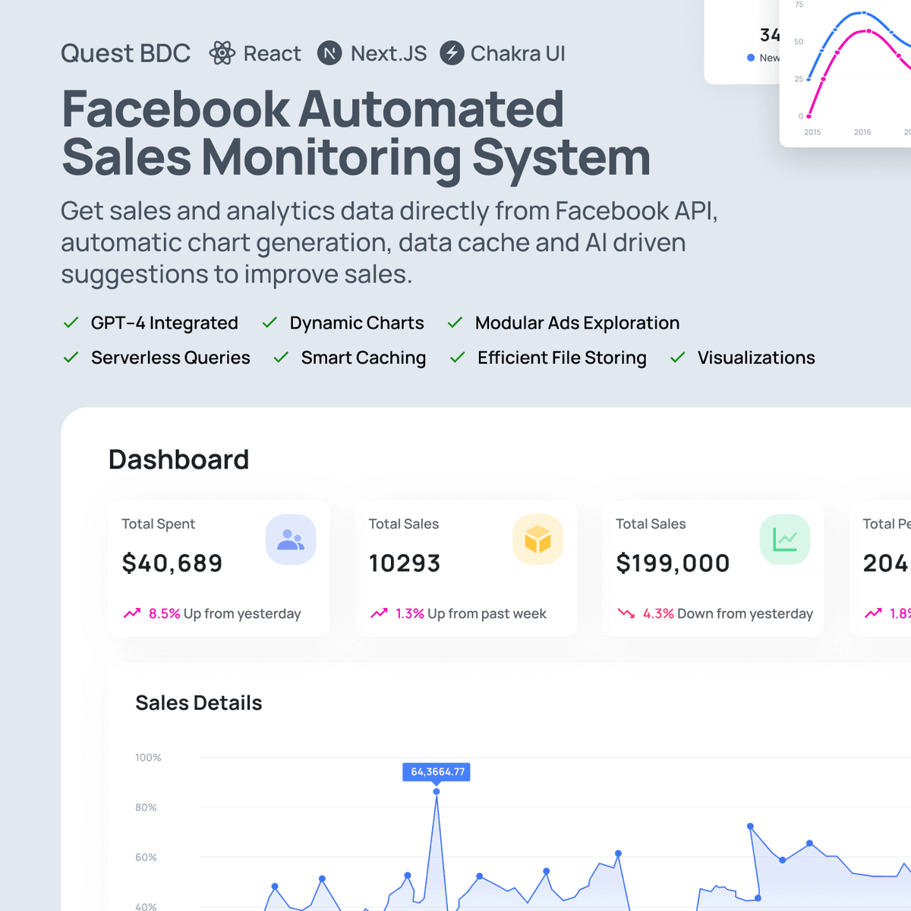Screen dimensions: 911x911
Task: Select the Next.JS icon
Action: pos(329,54)
